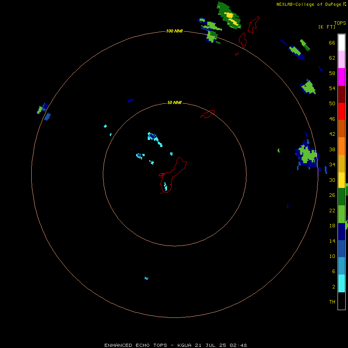Click the white color band above 66
Screen dimensions: 348x348
tap(341, 43)
